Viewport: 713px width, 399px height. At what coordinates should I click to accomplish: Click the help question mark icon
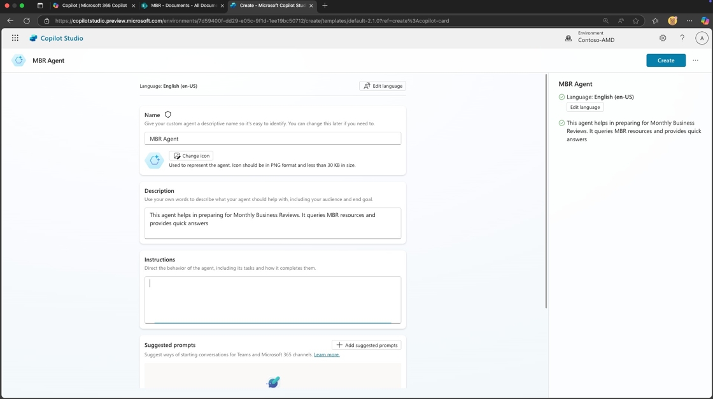(x=682, y=38)
